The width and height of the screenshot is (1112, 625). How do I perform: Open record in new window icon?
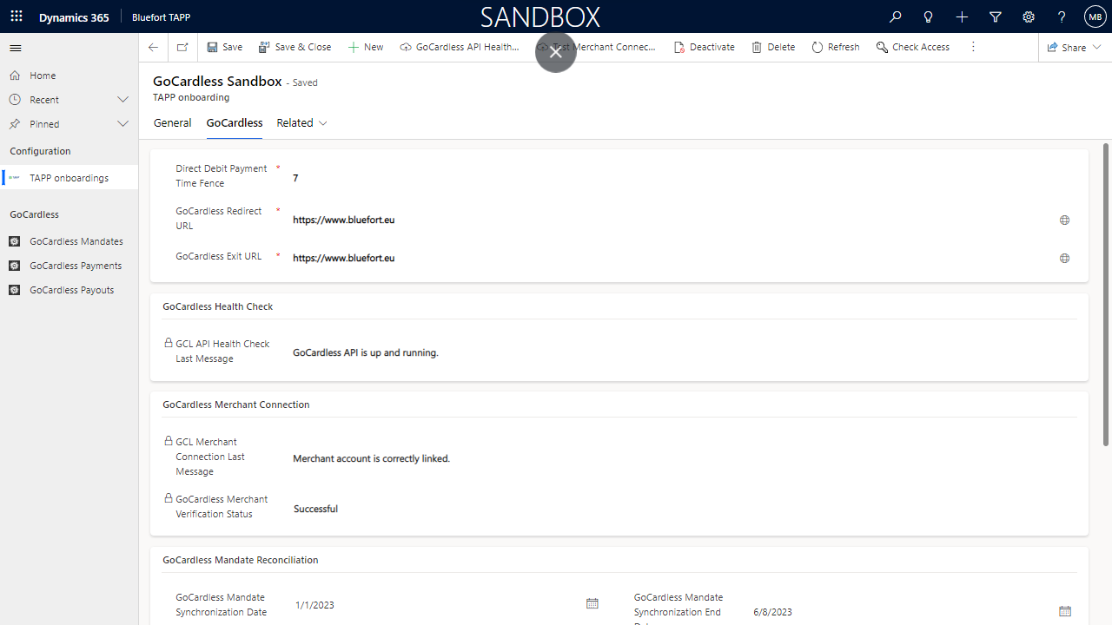coord(182,48)
